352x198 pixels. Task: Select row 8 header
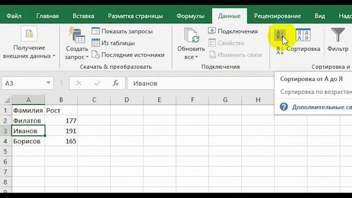tap(5, 182)
